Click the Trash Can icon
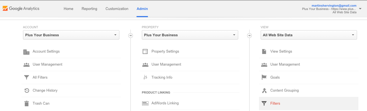 point(26,104)
